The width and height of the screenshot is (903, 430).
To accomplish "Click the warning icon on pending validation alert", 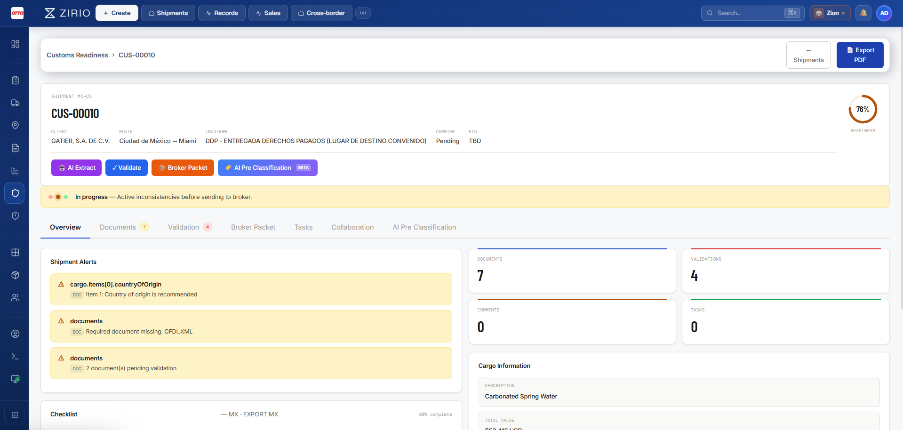I will (61, 358).
